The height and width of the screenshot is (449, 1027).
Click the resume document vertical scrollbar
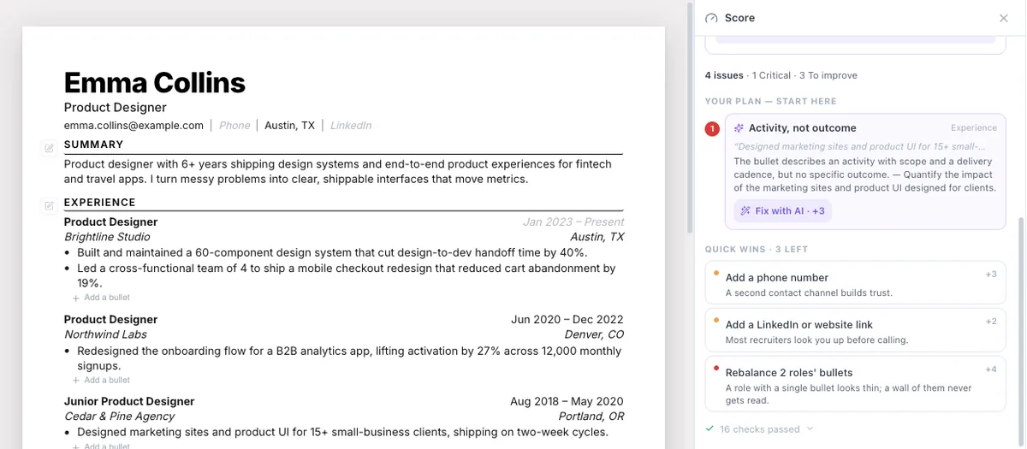pos(690,116)
